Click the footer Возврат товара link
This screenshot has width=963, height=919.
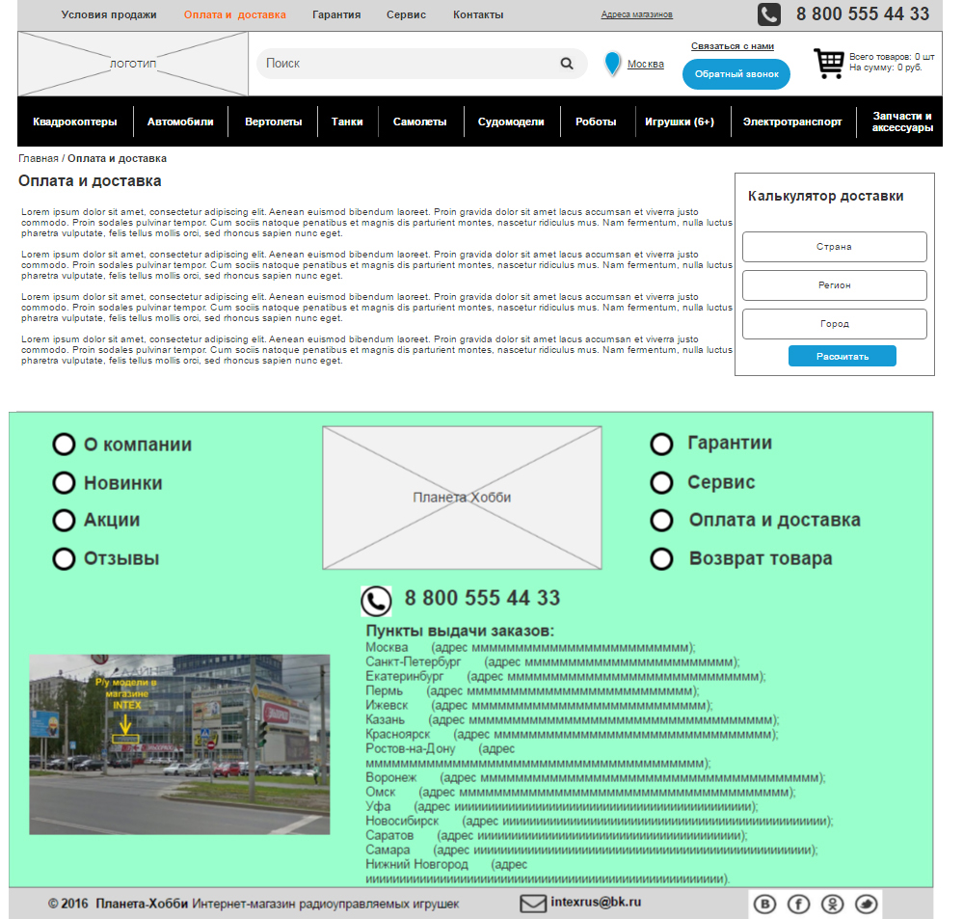click(x=761, y=558)
